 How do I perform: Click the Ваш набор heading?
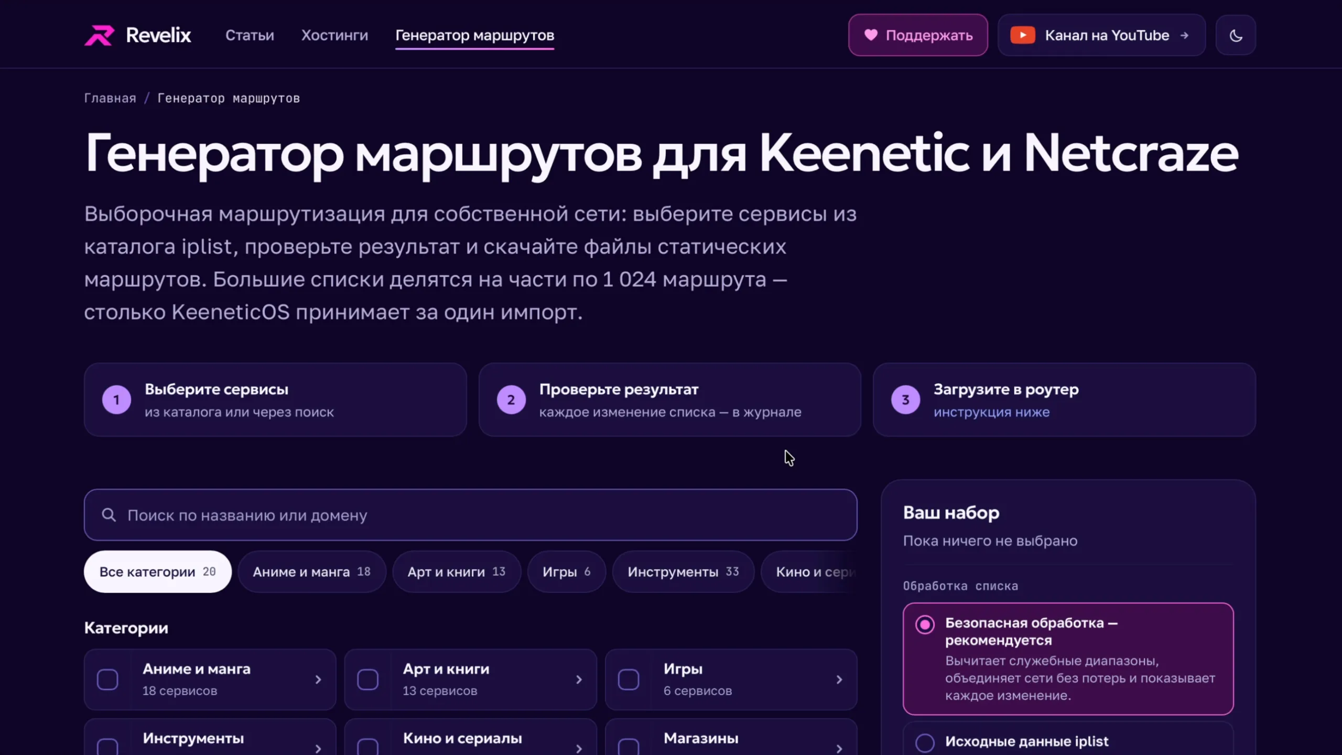click(x=951, y=512)
